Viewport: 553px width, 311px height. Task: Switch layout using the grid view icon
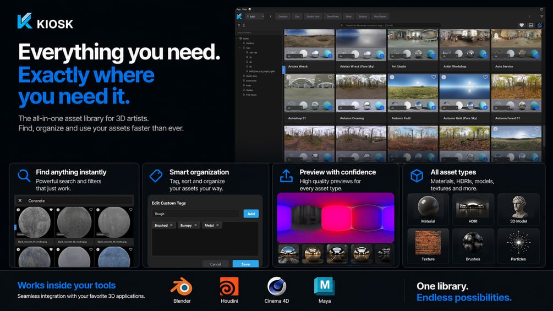[x=531, y=25]
